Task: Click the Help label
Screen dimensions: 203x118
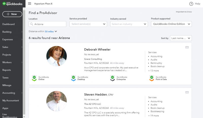Action: click(198, 4)
